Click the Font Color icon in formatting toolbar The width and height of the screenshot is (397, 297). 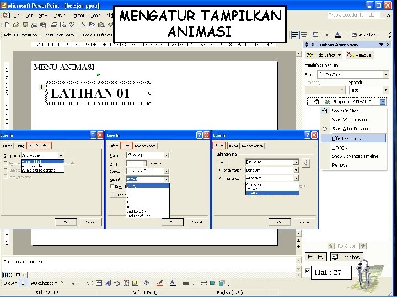point(338,35)
